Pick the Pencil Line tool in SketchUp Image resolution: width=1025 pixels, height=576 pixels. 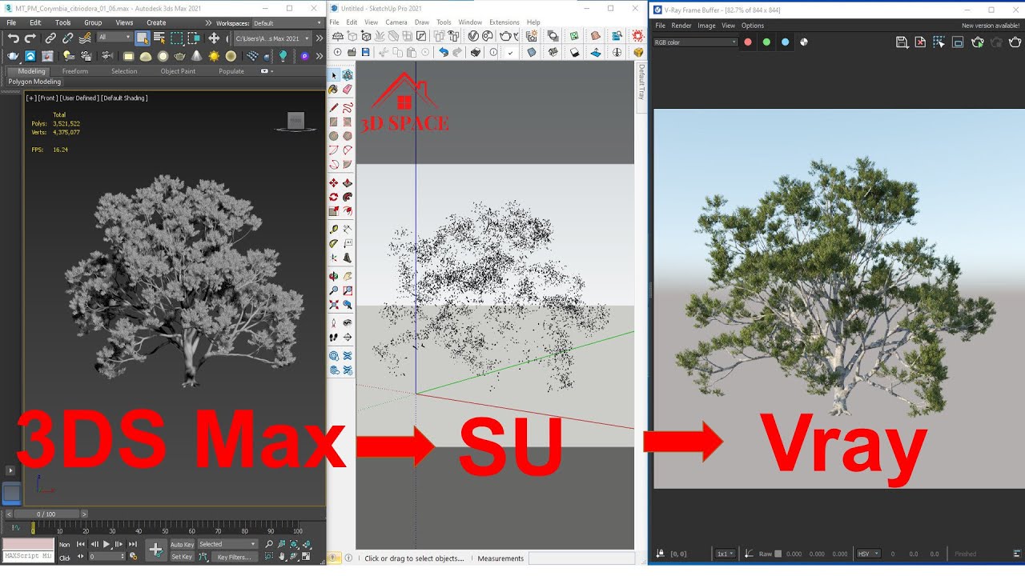[x=334, y=107]
